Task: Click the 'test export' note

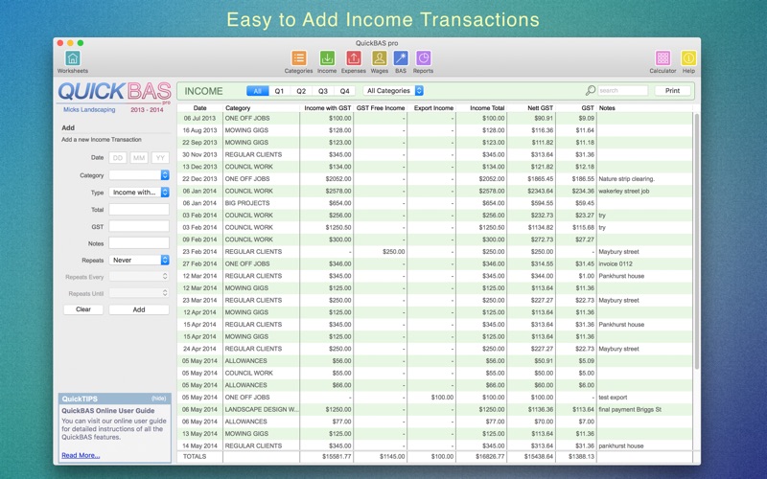Action: pyautogui.click(x=613, y=398)
